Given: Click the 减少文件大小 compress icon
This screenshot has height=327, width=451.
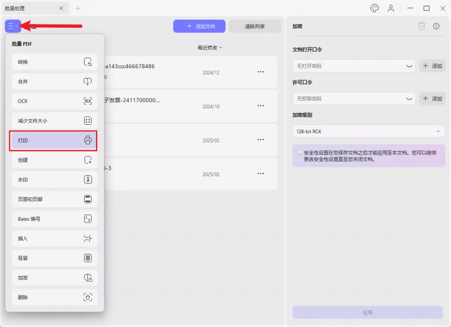Looking at the screenshot, I should point(87,120).
